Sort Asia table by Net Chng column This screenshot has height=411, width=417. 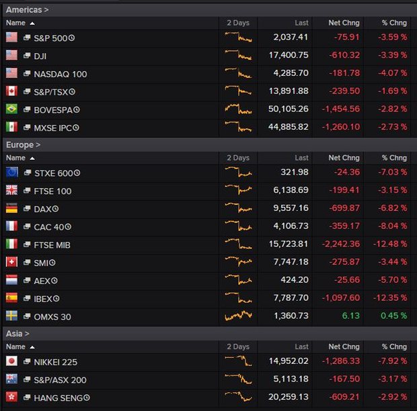tap(345, 347)
